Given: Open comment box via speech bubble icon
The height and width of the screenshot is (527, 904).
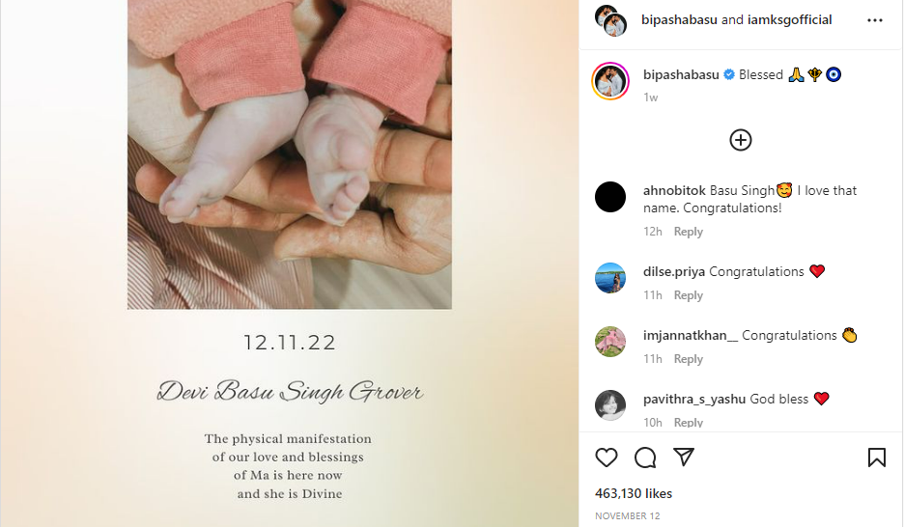Looking at the screenshot, I should (x=645, y=458).
